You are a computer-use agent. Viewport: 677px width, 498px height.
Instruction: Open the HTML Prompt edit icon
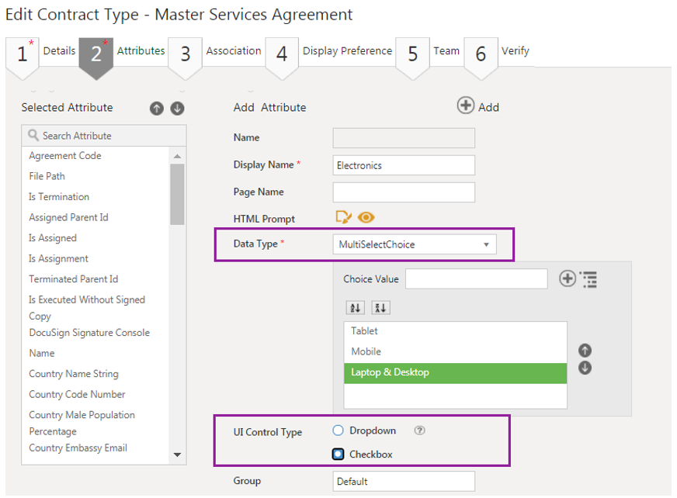[x=343, y=218]
